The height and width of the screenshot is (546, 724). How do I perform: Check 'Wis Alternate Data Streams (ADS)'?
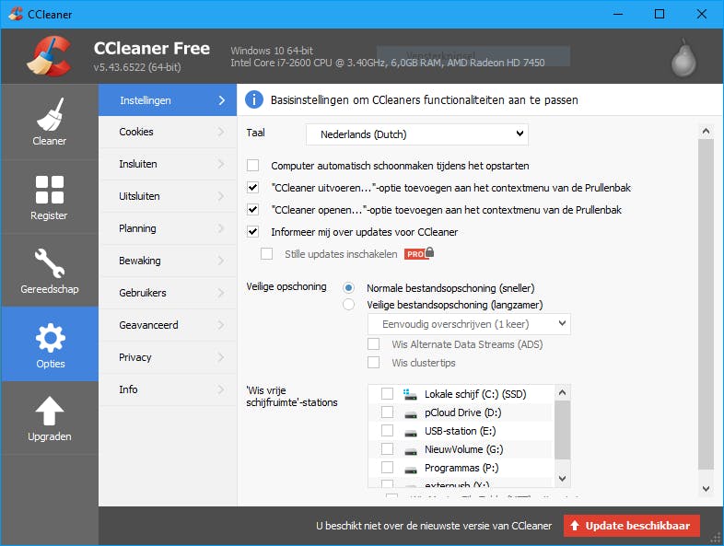pyautogui.click(x=374, y=344)
